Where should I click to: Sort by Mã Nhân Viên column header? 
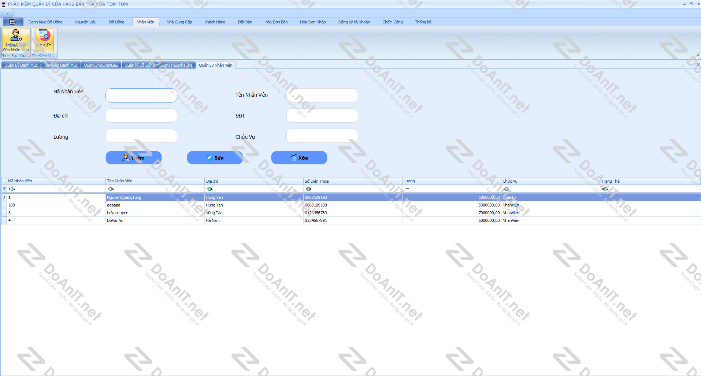point(56,181)
